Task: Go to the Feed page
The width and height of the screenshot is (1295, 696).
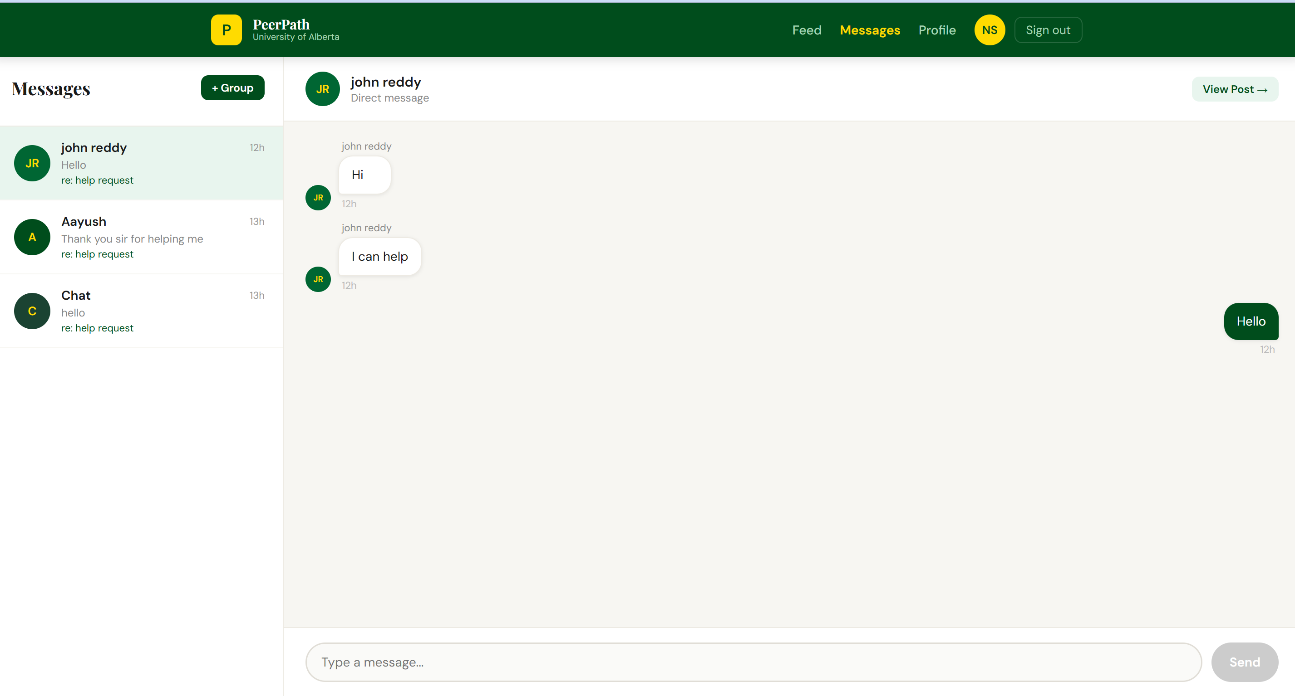Action: pyautogui.click(x=806, y=30)
